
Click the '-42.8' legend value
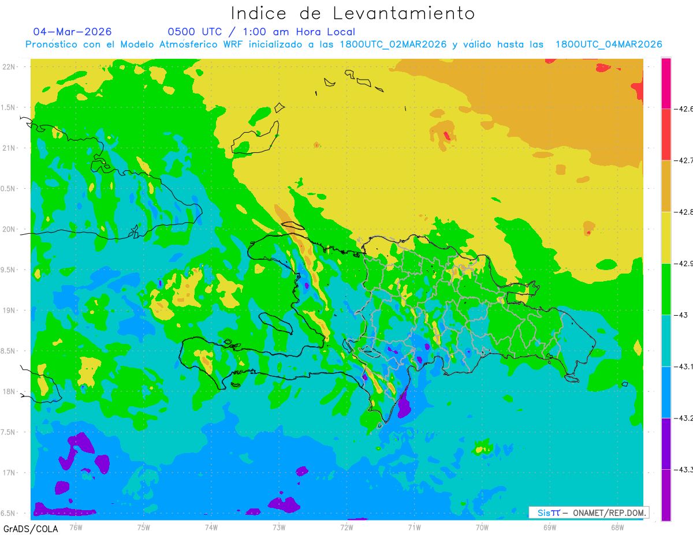click(683, 212)
